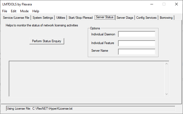The image size is (183, 114).
Task: Close the LMTOOLS window
Action: [x=176, y=4]
